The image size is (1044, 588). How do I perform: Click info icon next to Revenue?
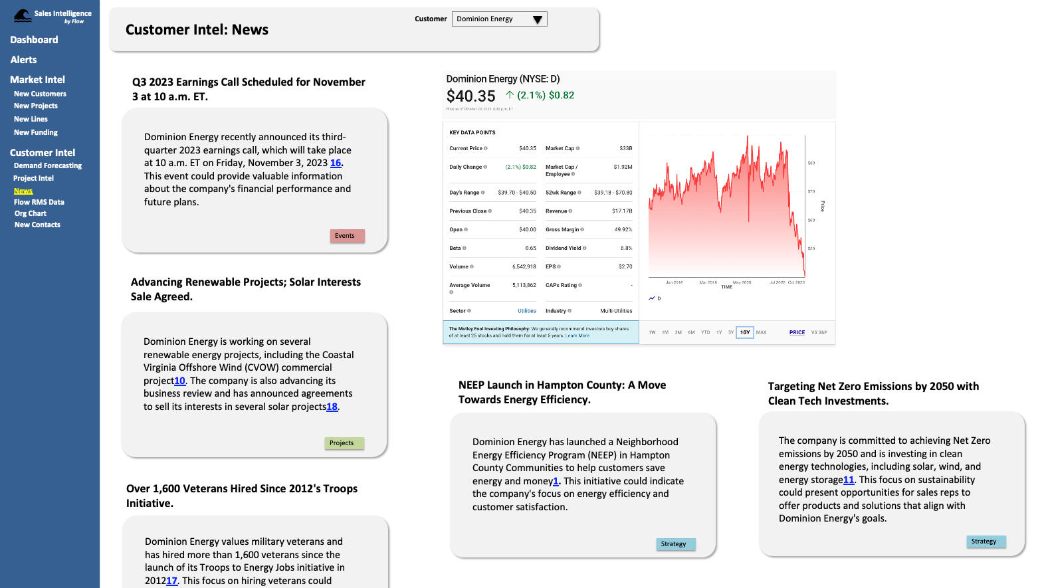tap(570, 211)
